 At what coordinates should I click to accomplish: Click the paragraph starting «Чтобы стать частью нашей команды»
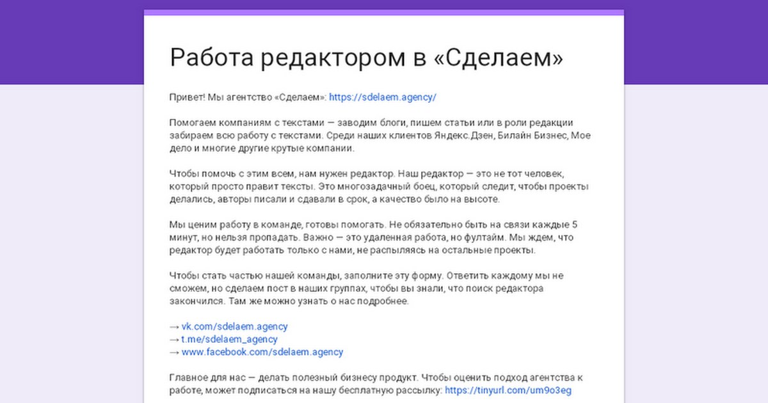click(x=366, y=288)
